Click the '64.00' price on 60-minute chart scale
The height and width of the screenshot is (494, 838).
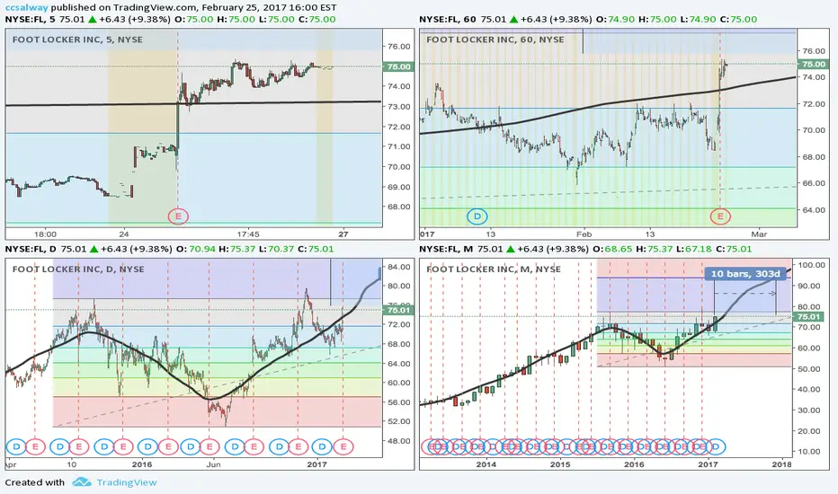point(814,209)
